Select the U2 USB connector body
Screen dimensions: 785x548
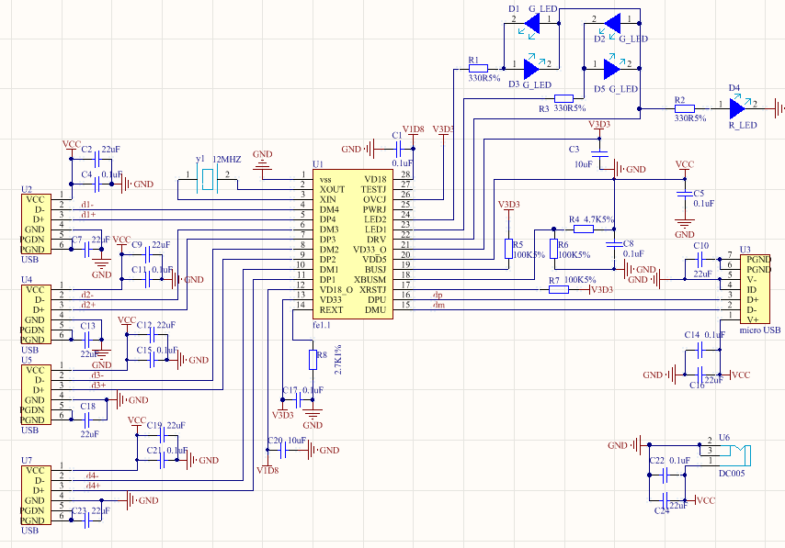tap(36, 224)
